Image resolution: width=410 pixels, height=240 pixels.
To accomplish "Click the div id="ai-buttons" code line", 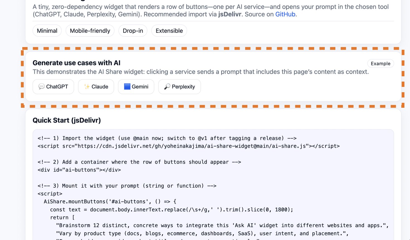I will [79, 170].
